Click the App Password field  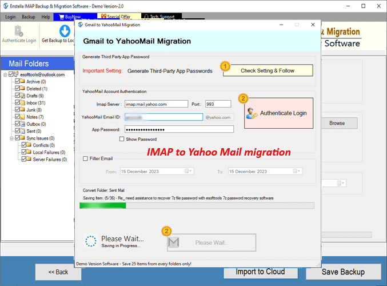179,129
